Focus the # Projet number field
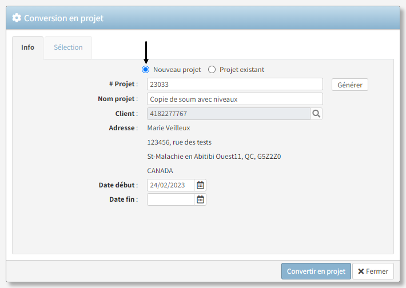 point(235,85)
